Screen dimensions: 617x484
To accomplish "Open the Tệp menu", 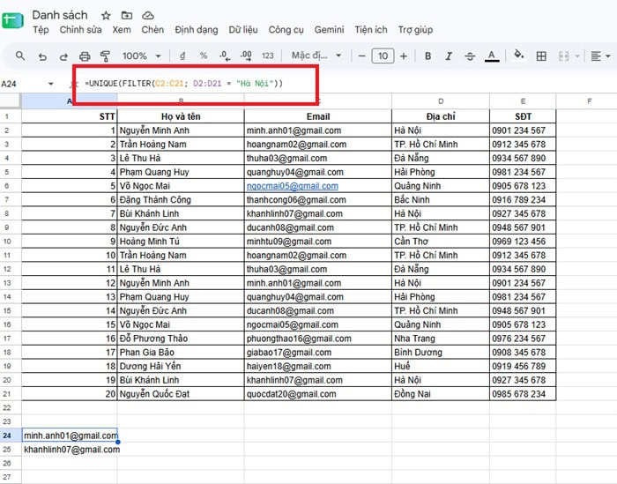I will click(x=41, y=30).
